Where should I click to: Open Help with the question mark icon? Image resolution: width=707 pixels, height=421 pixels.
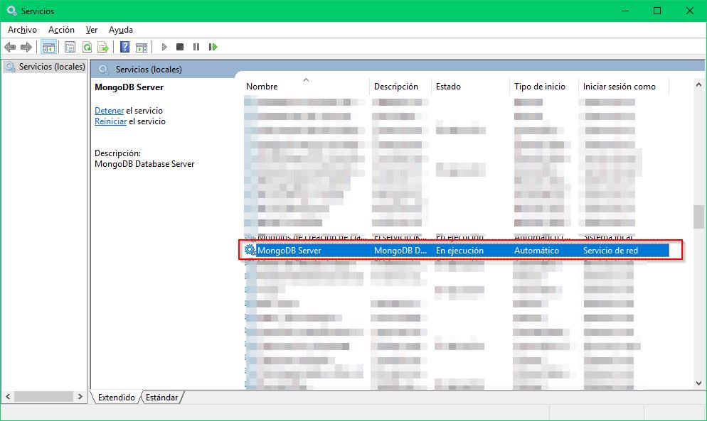point(125,47)
